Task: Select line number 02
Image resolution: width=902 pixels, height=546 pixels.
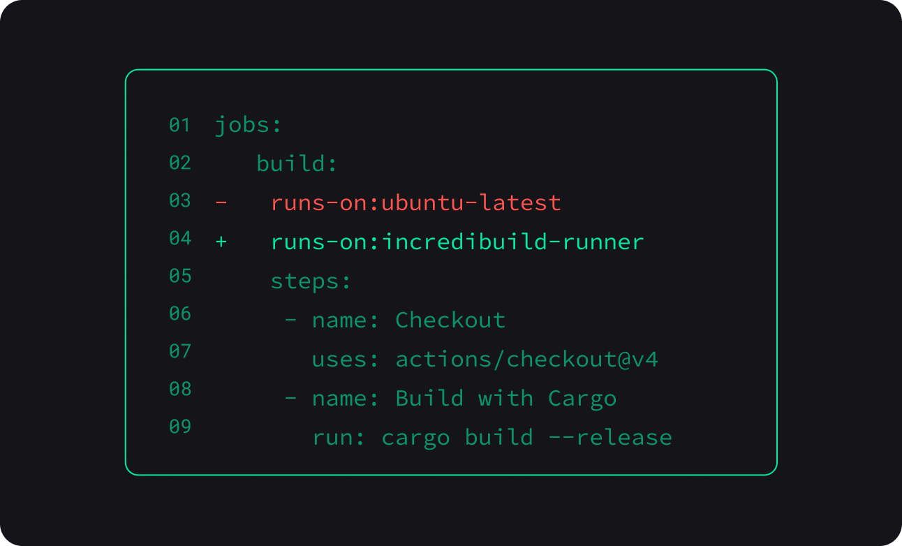Action: (x=179, y=163)
